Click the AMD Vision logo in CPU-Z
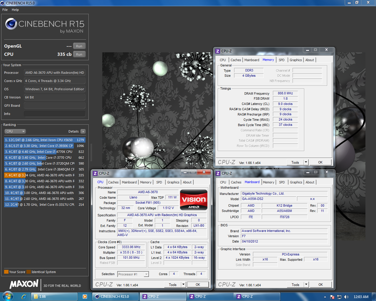The width and height of the screenshot is (376, 301). click(194, 200)
